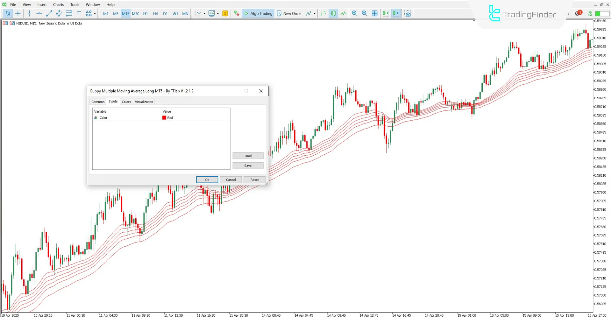Take a chart screenshot with the camera tool
611x317 pixels.
point(408,13)
